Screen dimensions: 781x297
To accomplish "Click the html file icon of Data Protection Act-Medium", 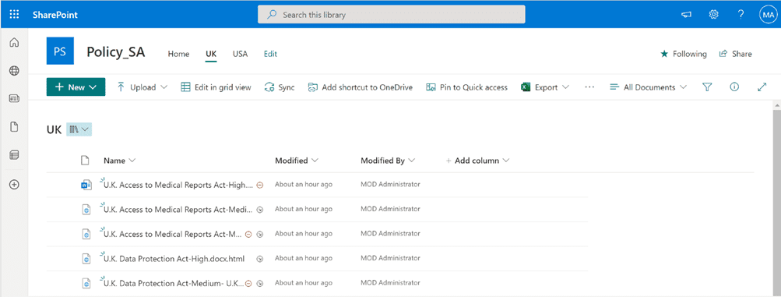I will click(86, 284).
